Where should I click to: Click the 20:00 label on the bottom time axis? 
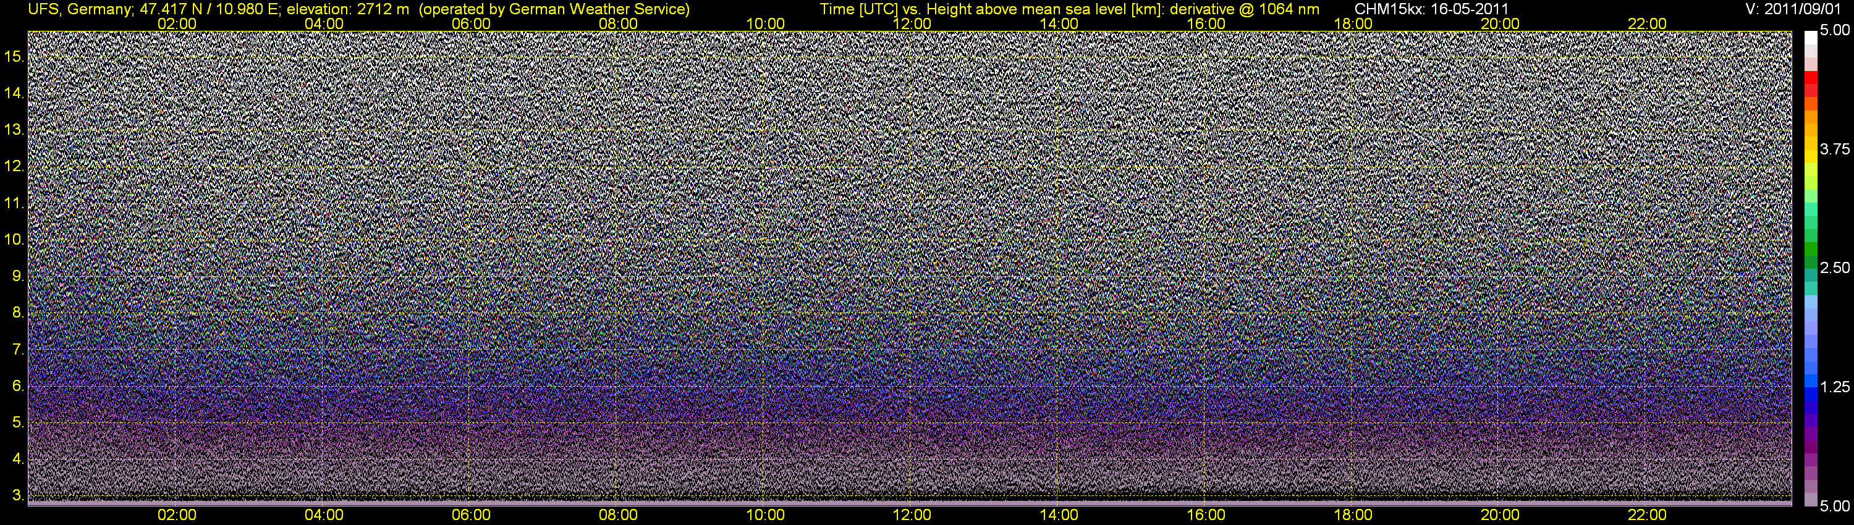pyautogui.click(x=1500, y=515)
